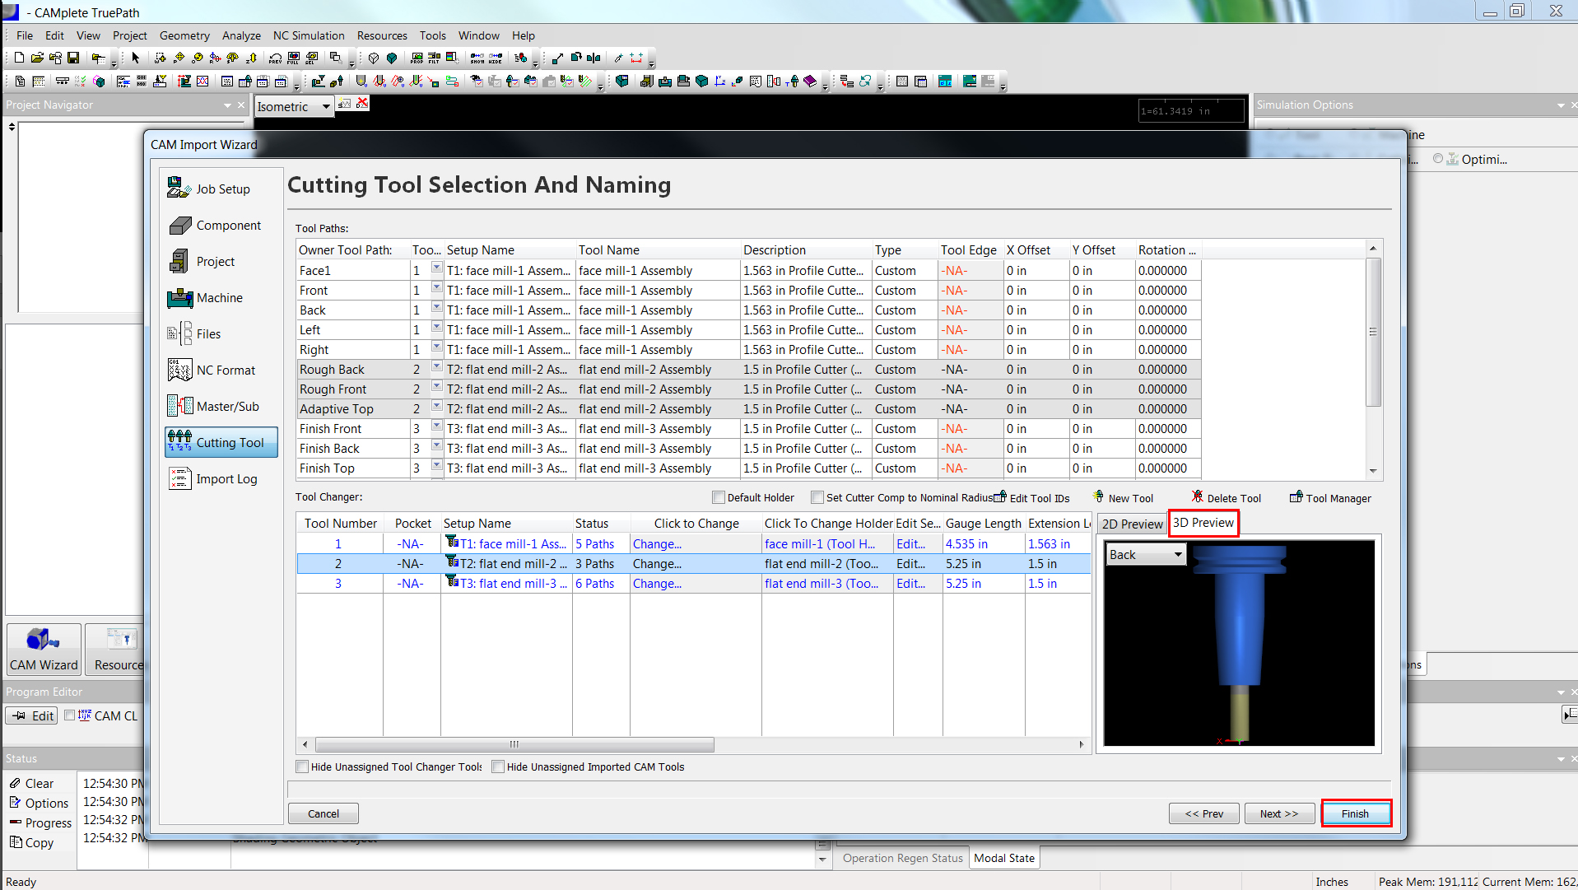Click the Finish button

click(1355, 813)
